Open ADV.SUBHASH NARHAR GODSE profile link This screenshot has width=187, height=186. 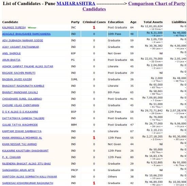click(x=23, y=40)
